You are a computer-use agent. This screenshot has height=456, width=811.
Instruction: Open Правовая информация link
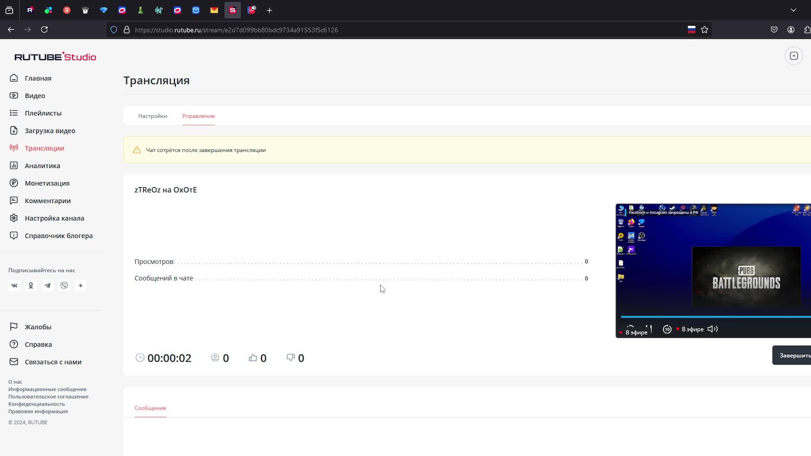tap(38, 411)
